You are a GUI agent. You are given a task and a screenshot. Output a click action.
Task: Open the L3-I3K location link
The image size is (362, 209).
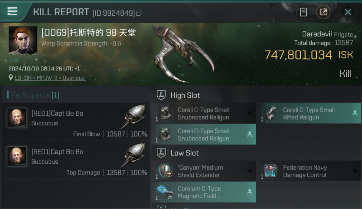(50, 78)
